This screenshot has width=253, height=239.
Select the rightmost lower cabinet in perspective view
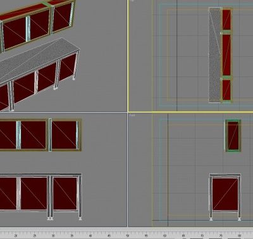68,67
